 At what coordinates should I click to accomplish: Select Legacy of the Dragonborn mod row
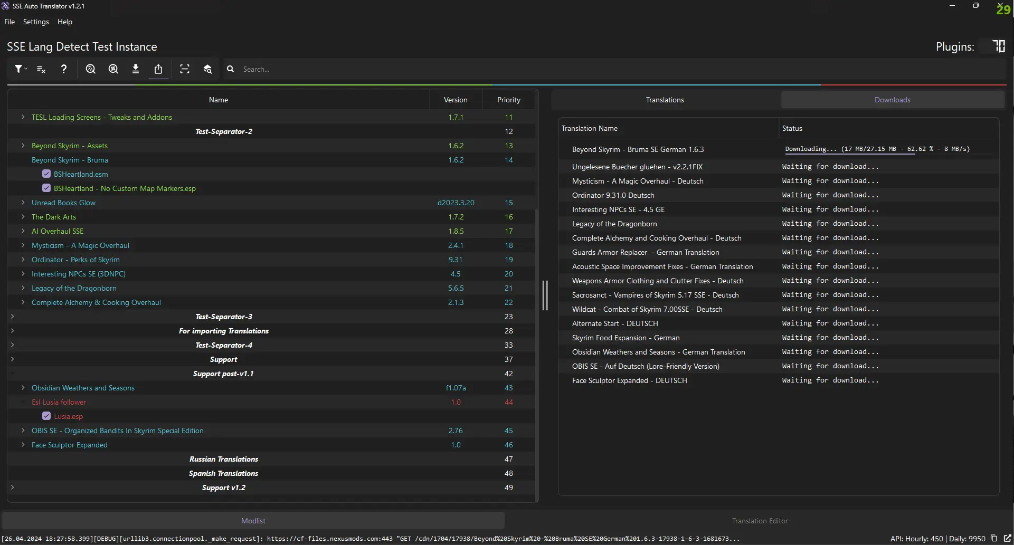(271, 288)
